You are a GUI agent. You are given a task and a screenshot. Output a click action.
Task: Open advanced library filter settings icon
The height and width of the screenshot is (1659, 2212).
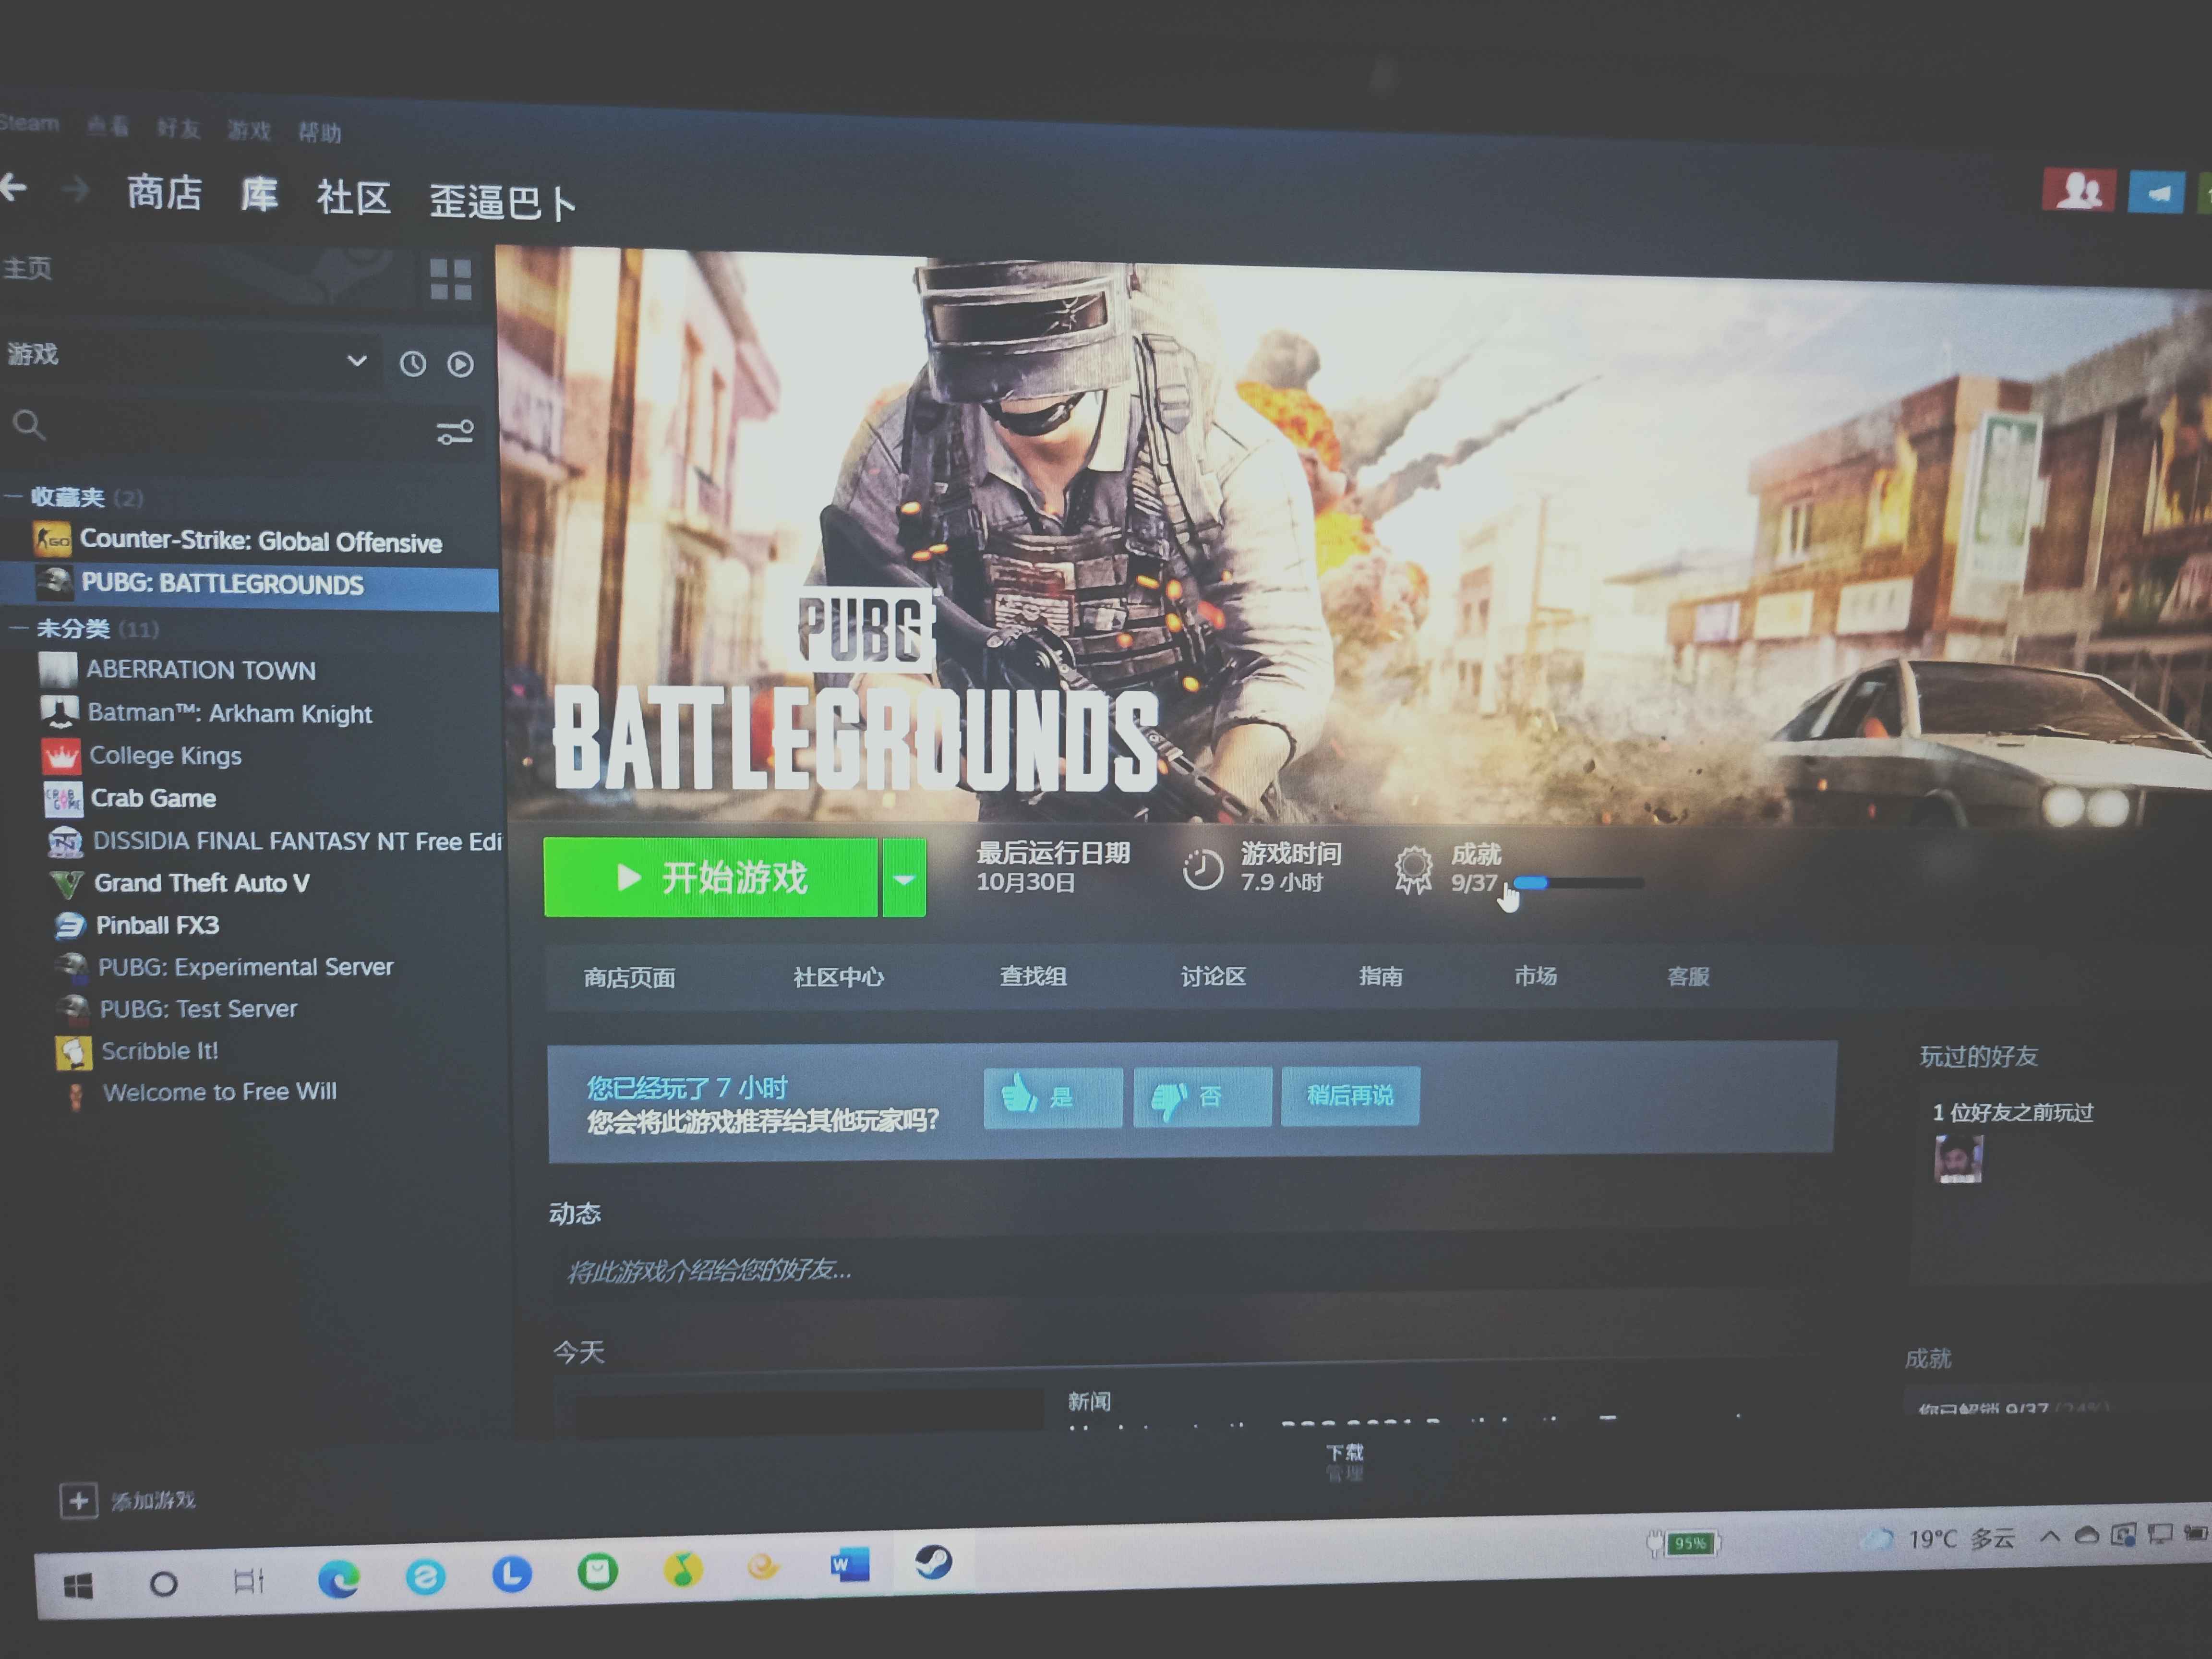pyautogui.click(x=455, y=432)
